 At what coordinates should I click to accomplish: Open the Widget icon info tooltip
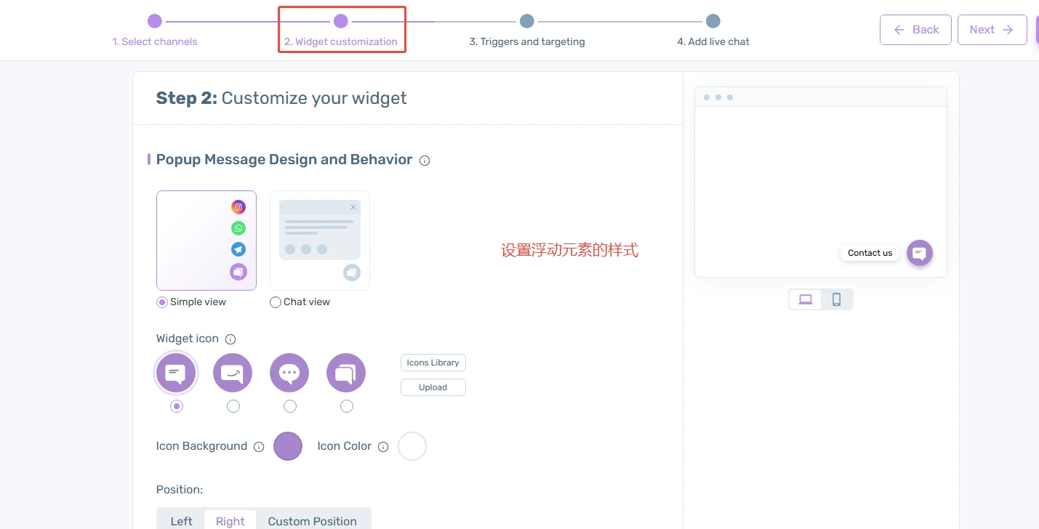(230, 339)
